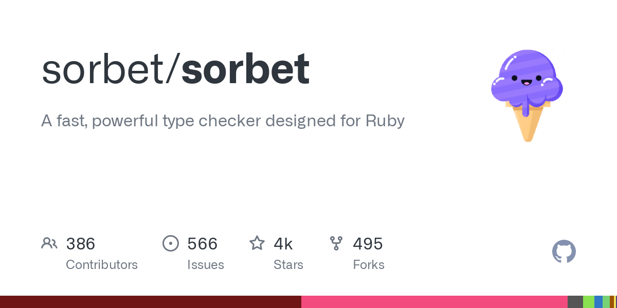
Task: Click the 4k stars count
Action: click(283, 244)
